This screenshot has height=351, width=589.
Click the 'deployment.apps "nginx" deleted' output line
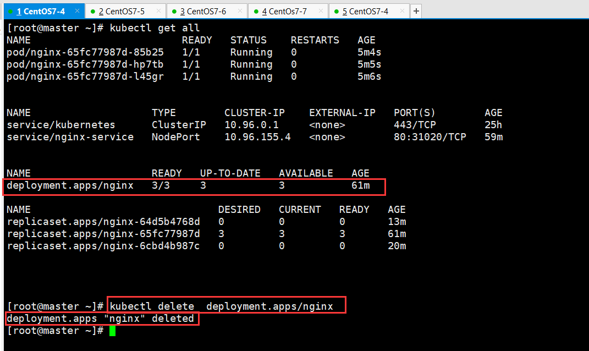[x=100, y=319]
